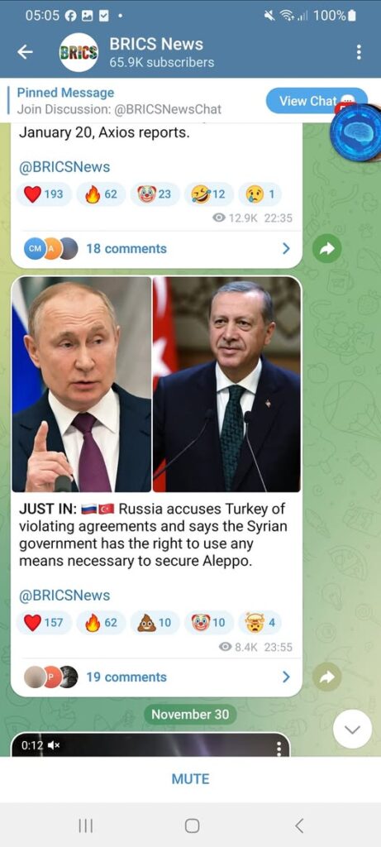Tap the Android home navigation button
The width and height of the screenshot is (381, 847).
192,825
